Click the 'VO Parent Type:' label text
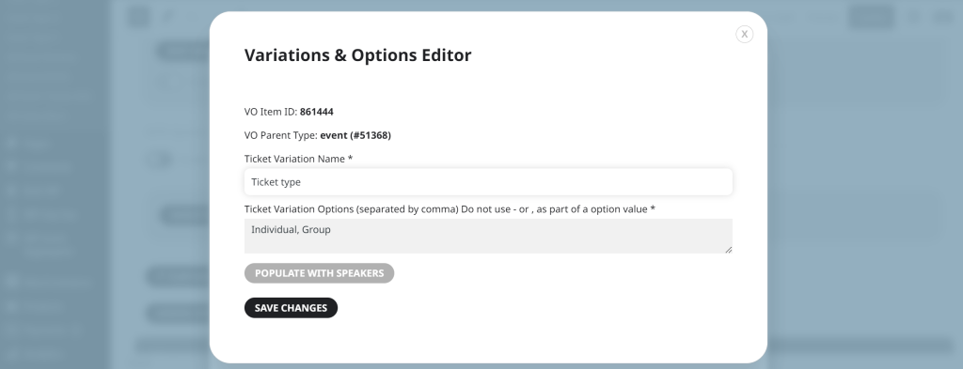Viewport: 963px width, 369px height. pos(280,135)
